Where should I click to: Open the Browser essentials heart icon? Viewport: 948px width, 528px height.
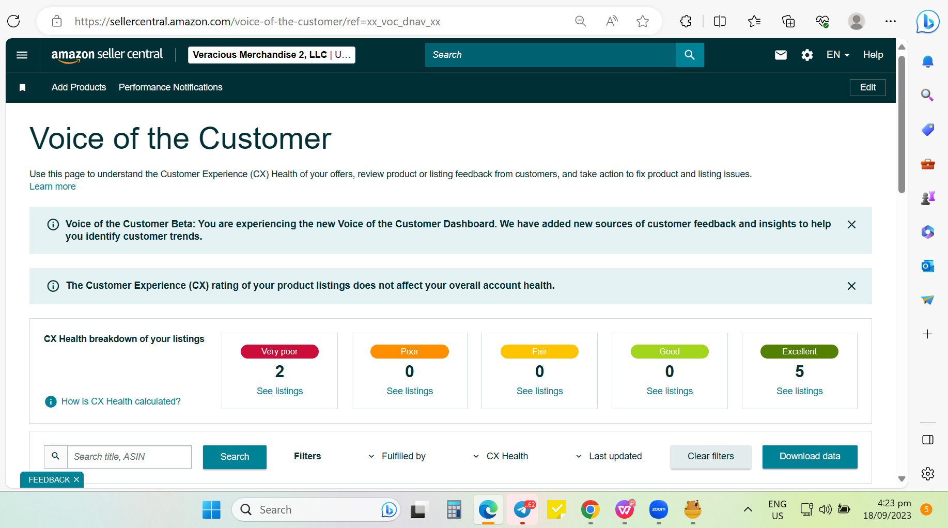822,21
